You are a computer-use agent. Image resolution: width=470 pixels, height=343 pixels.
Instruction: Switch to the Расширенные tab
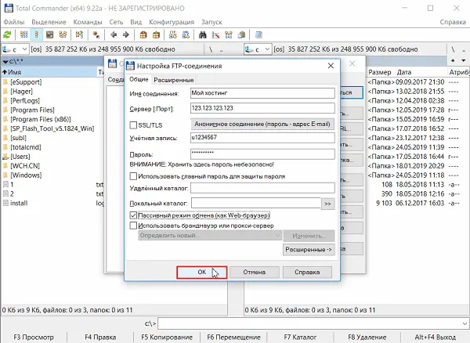174,80
